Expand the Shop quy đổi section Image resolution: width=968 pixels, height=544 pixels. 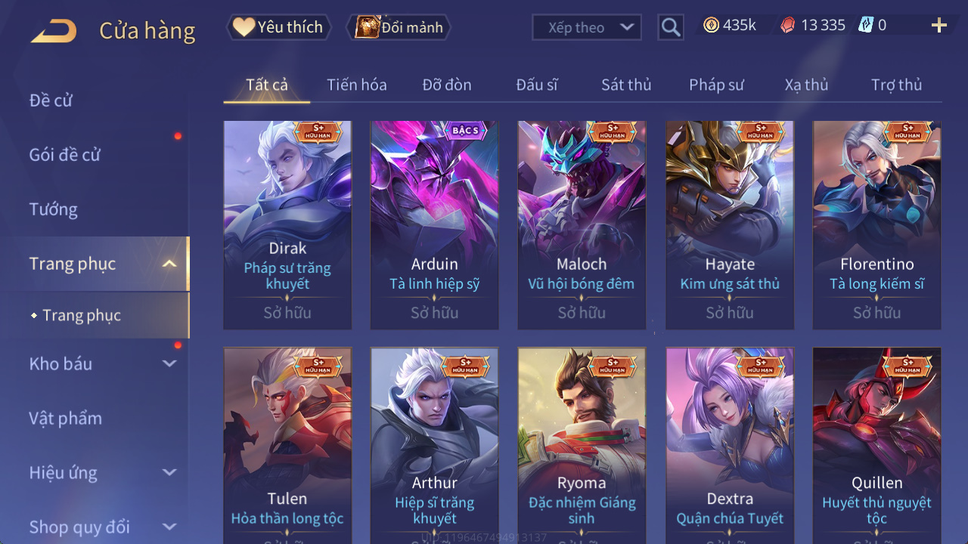[x=169, y=527]
